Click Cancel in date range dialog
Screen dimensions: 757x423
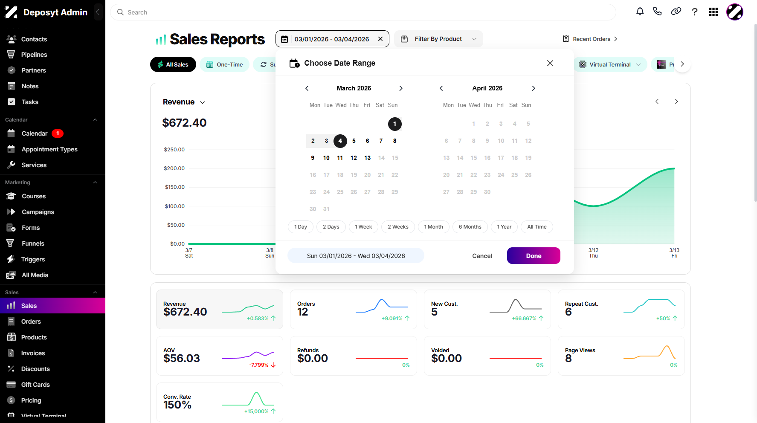tap(482, 256)
